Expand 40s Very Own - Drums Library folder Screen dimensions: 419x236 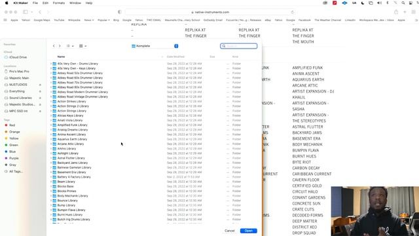point(51,64)
